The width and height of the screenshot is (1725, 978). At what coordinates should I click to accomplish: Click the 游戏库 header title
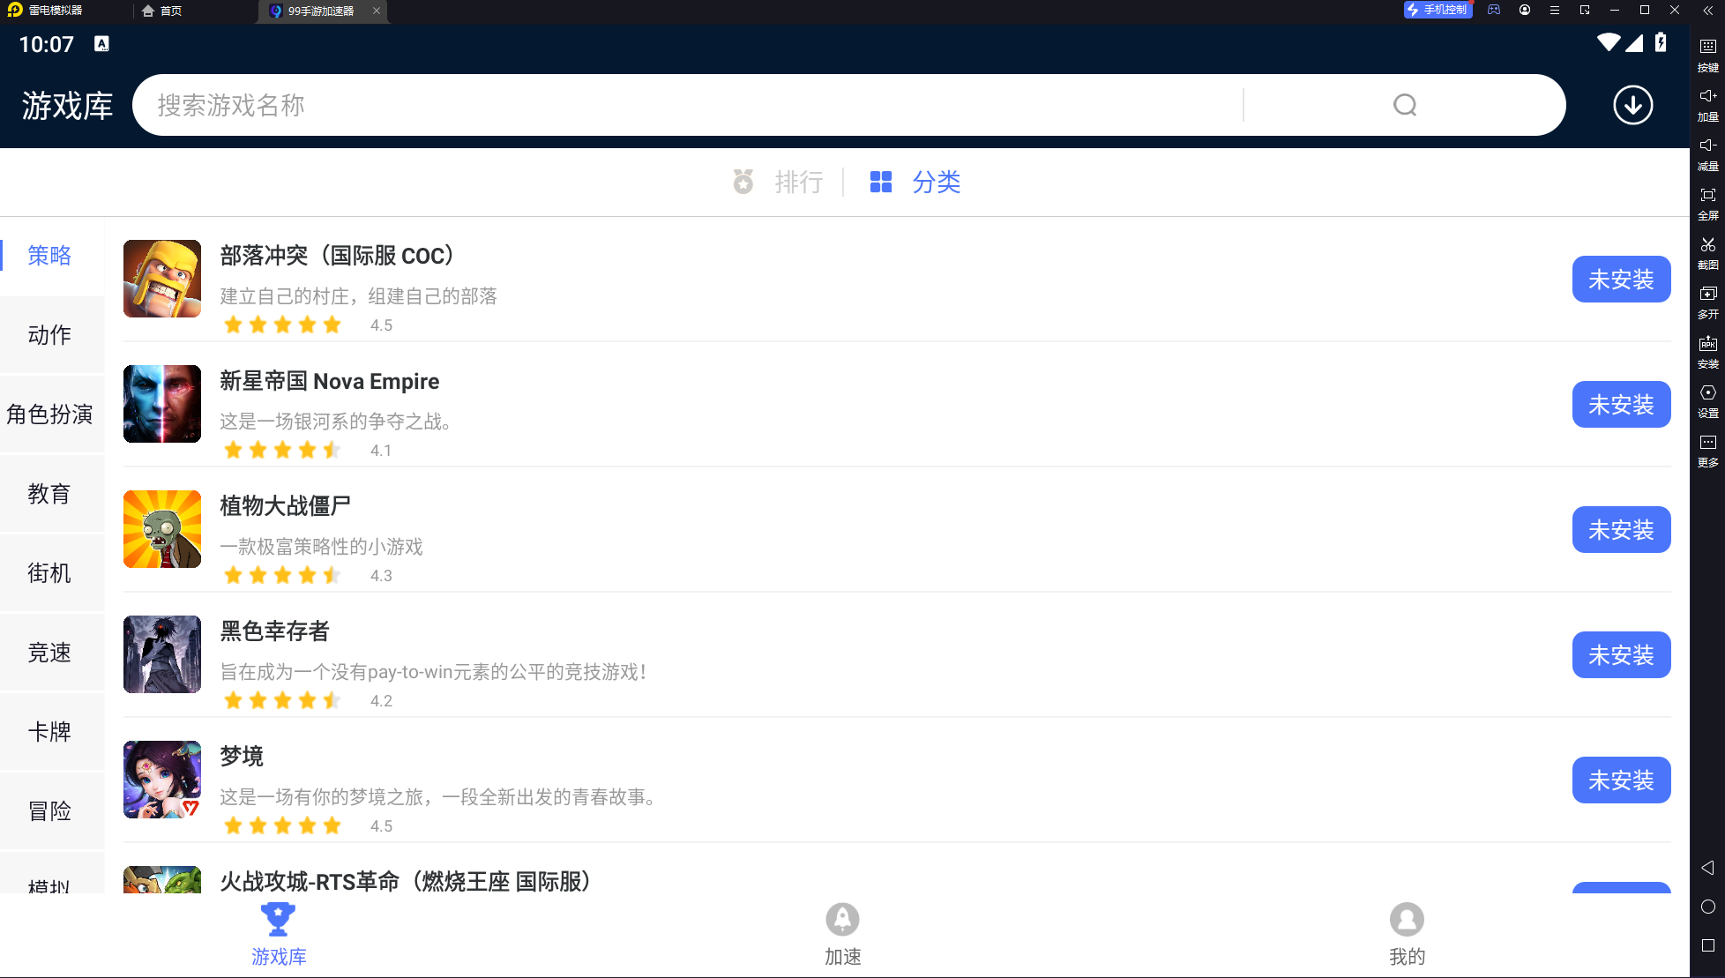pyautogui.click(x=68, y=105)
